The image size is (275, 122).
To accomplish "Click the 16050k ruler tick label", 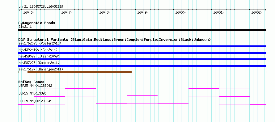I will click(x=181, y=13).
